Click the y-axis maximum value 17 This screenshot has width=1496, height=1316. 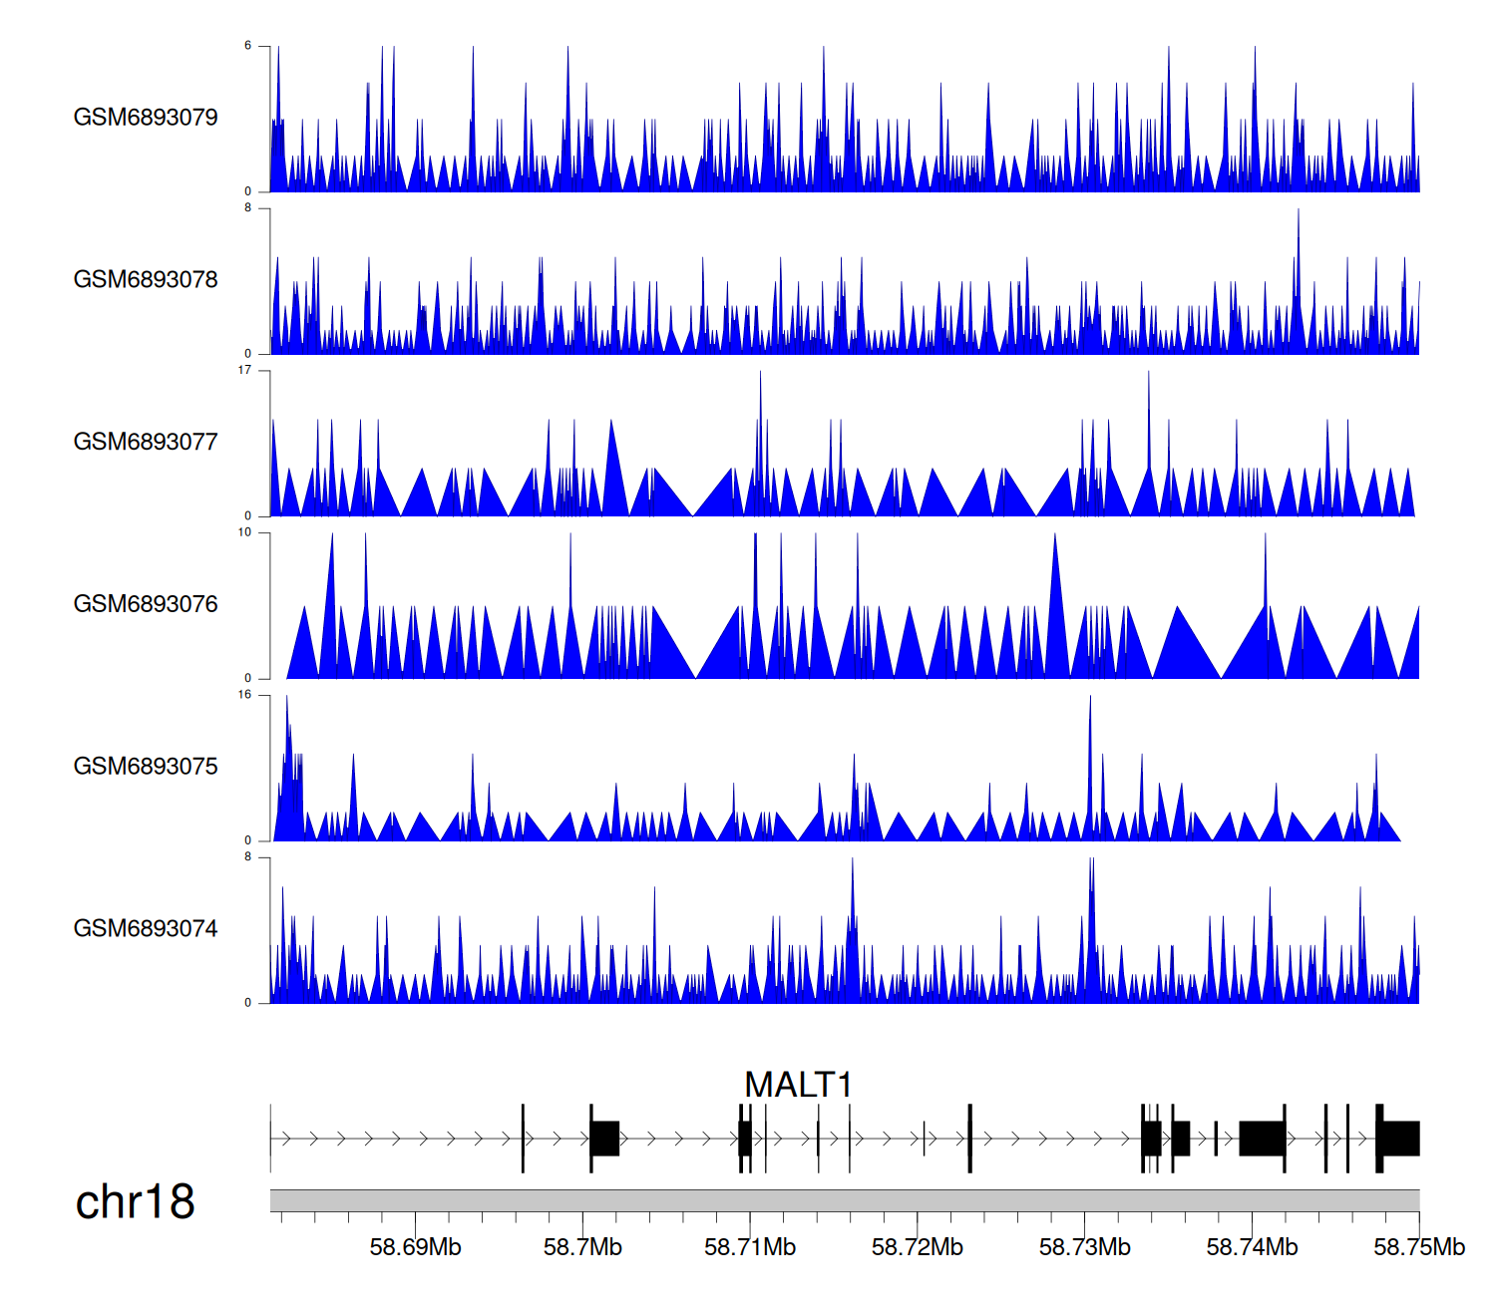(244, 370)
